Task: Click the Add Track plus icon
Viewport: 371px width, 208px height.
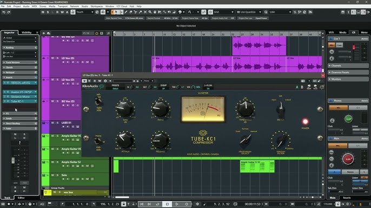Action: [x=44, y=33]
